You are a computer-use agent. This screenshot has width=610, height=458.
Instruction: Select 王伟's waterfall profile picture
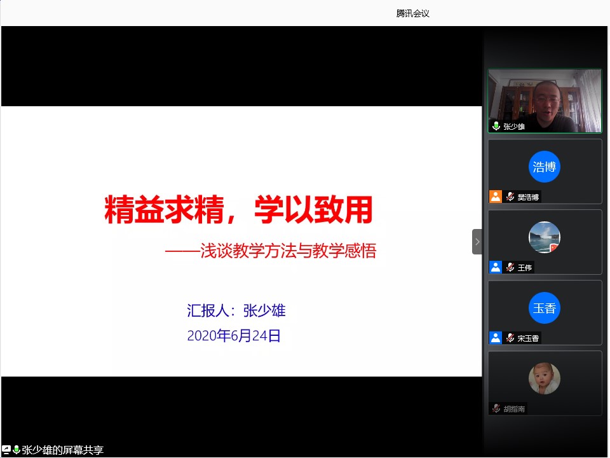point(545,237)
